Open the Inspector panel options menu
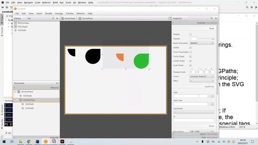 (x=216, y=19)
